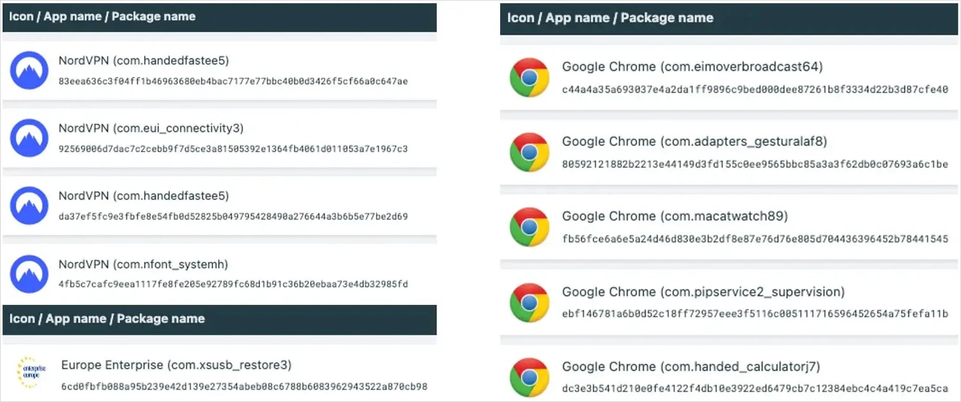Viewport: 961px width, 402px height.
Task: Click the table header above Europe Enterprise
Action: coord(107,319)
